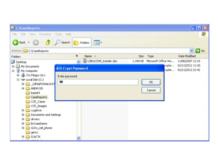Click the date 01/11/2012 21:42 cell

coord(189,70)
